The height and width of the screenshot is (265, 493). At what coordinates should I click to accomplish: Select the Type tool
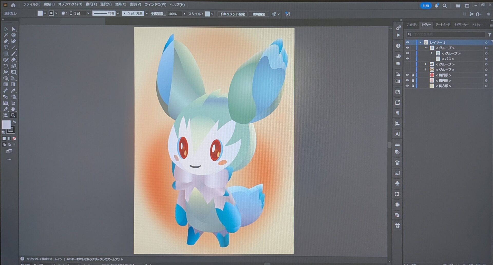coord(6,48)
